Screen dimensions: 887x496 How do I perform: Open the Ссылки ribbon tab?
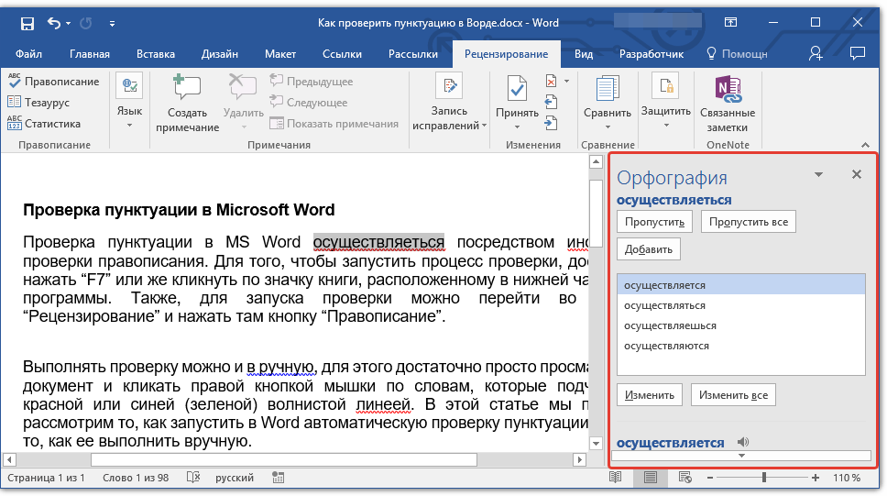[342, 54]
